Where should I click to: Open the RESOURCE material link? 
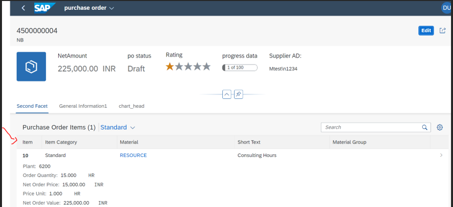[133, 155]
